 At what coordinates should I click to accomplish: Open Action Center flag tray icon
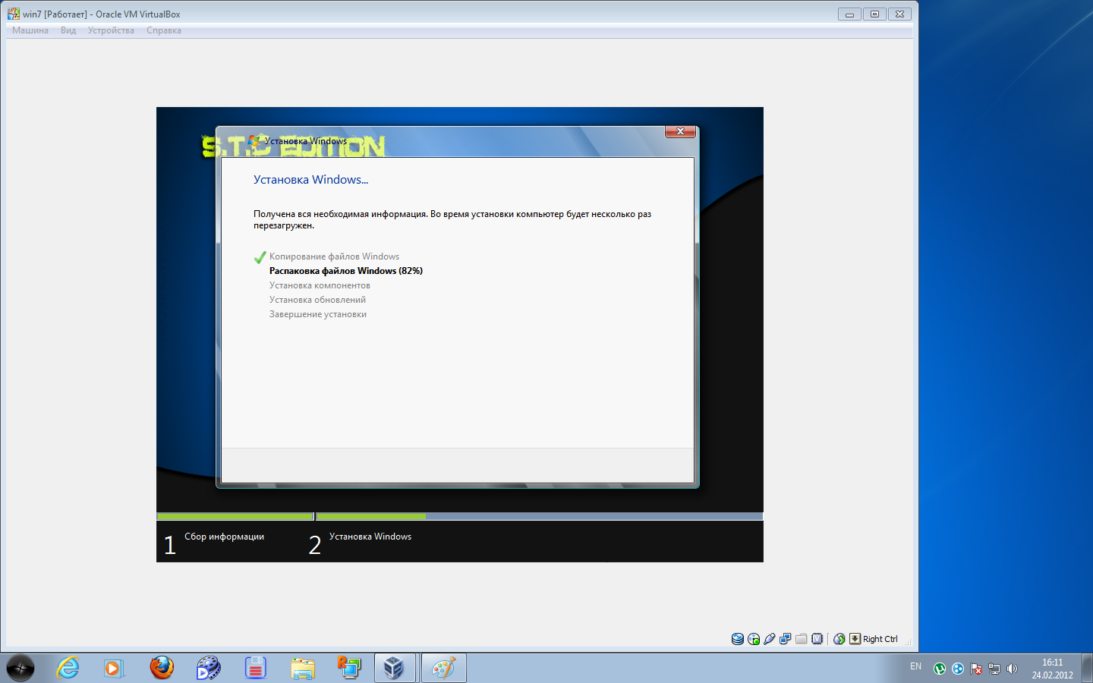click(976, 669)
